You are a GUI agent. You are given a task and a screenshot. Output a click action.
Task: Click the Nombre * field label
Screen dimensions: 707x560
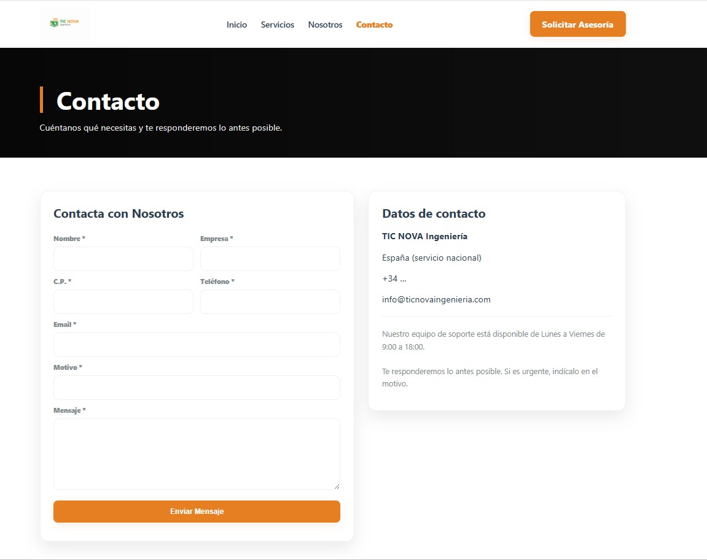[x=69, y=239]
